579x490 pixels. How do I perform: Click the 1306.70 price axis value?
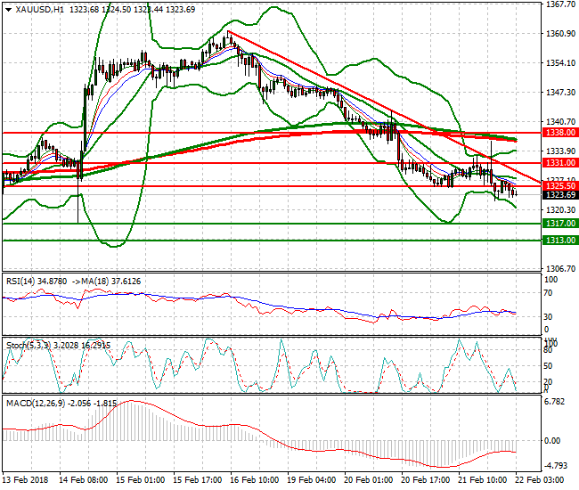560,268
